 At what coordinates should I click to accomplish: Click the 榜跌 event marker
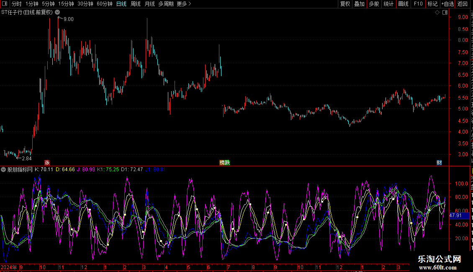225,162
